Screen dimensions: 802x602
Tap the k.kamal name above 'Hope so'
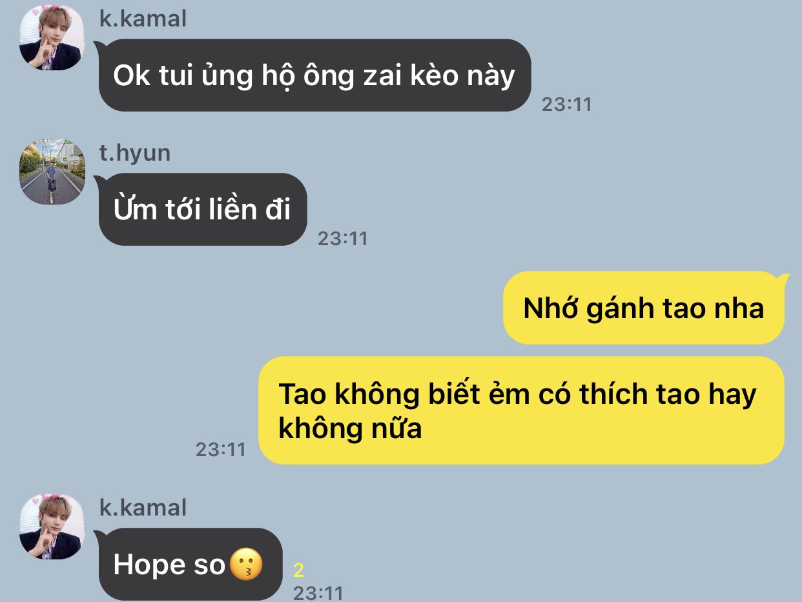(x=143, y=507)
